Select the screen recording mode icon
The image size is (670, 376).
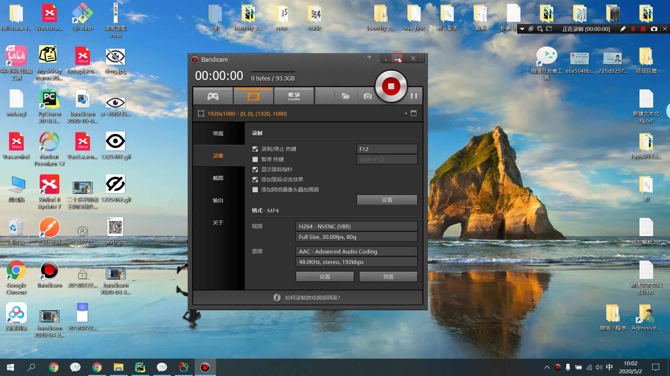coord(253,96)
